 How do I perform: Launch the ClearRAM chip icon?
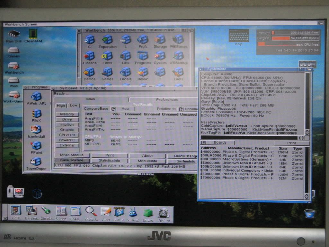[33, 34]
